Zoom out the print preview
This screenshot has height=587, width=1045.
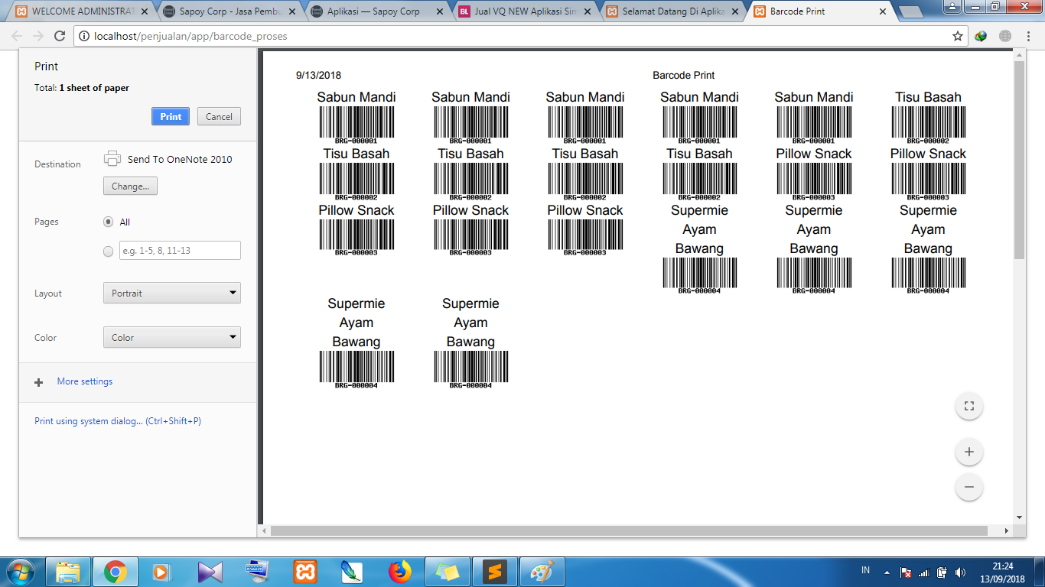pos(969,487)
